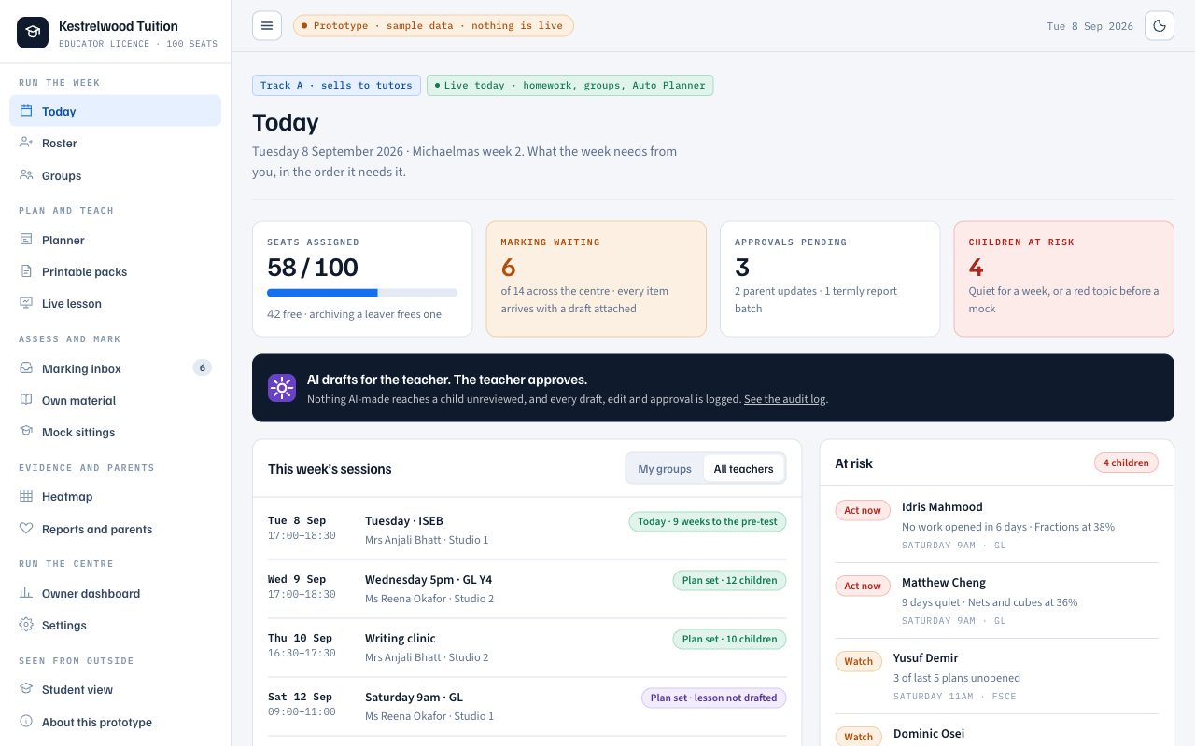
Task: Open the Groups page
Action: point(115,175)
